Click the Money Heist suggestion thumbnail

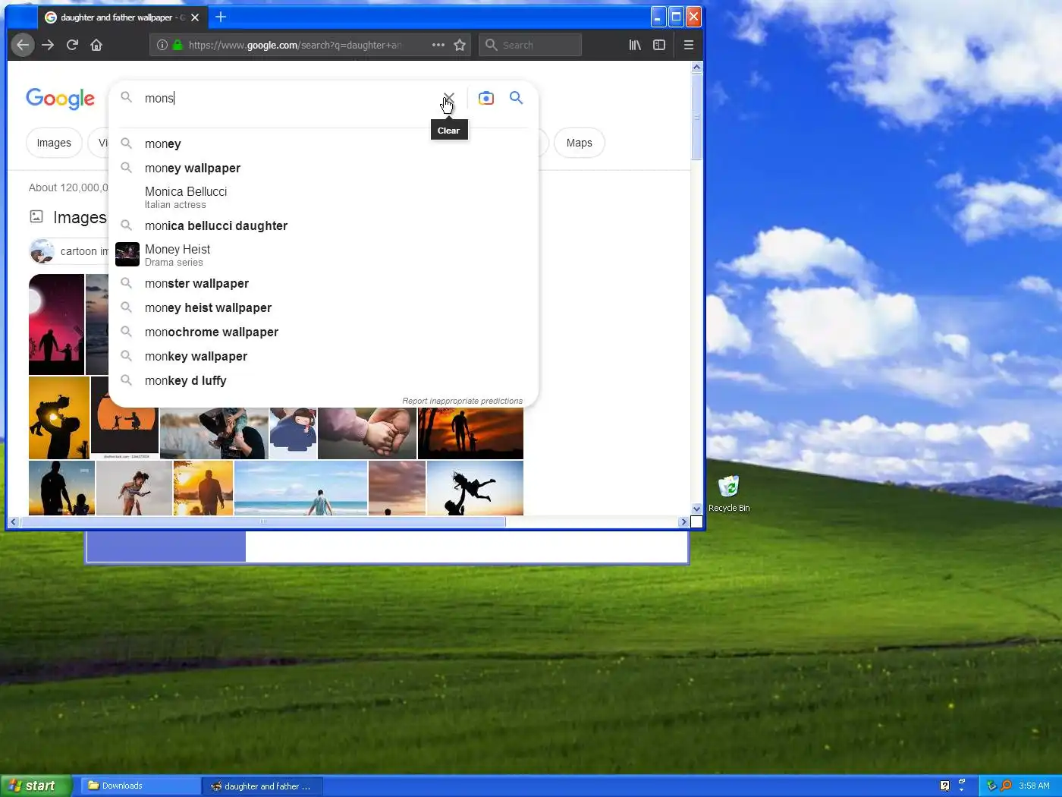[x=127, y=254]
